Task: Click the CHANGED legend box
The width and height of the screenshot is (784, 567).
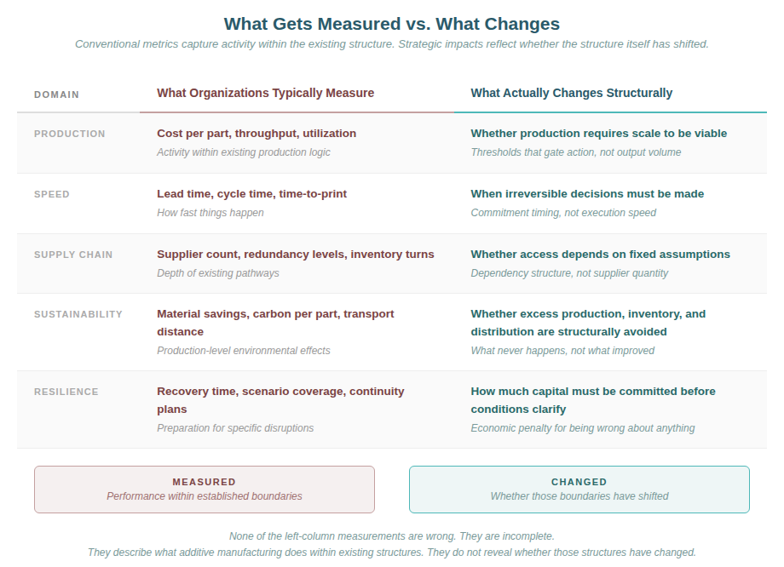Action: [x=579, y=489]
